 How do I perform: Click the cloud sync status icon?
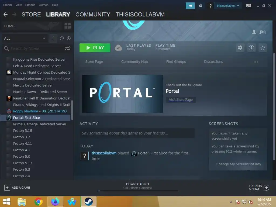(118, 48)
